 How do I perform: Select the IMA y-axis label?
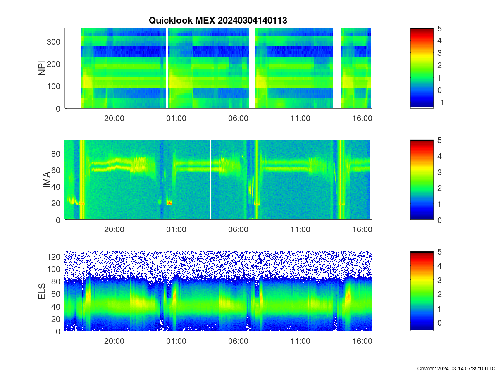tap(46, 180)
